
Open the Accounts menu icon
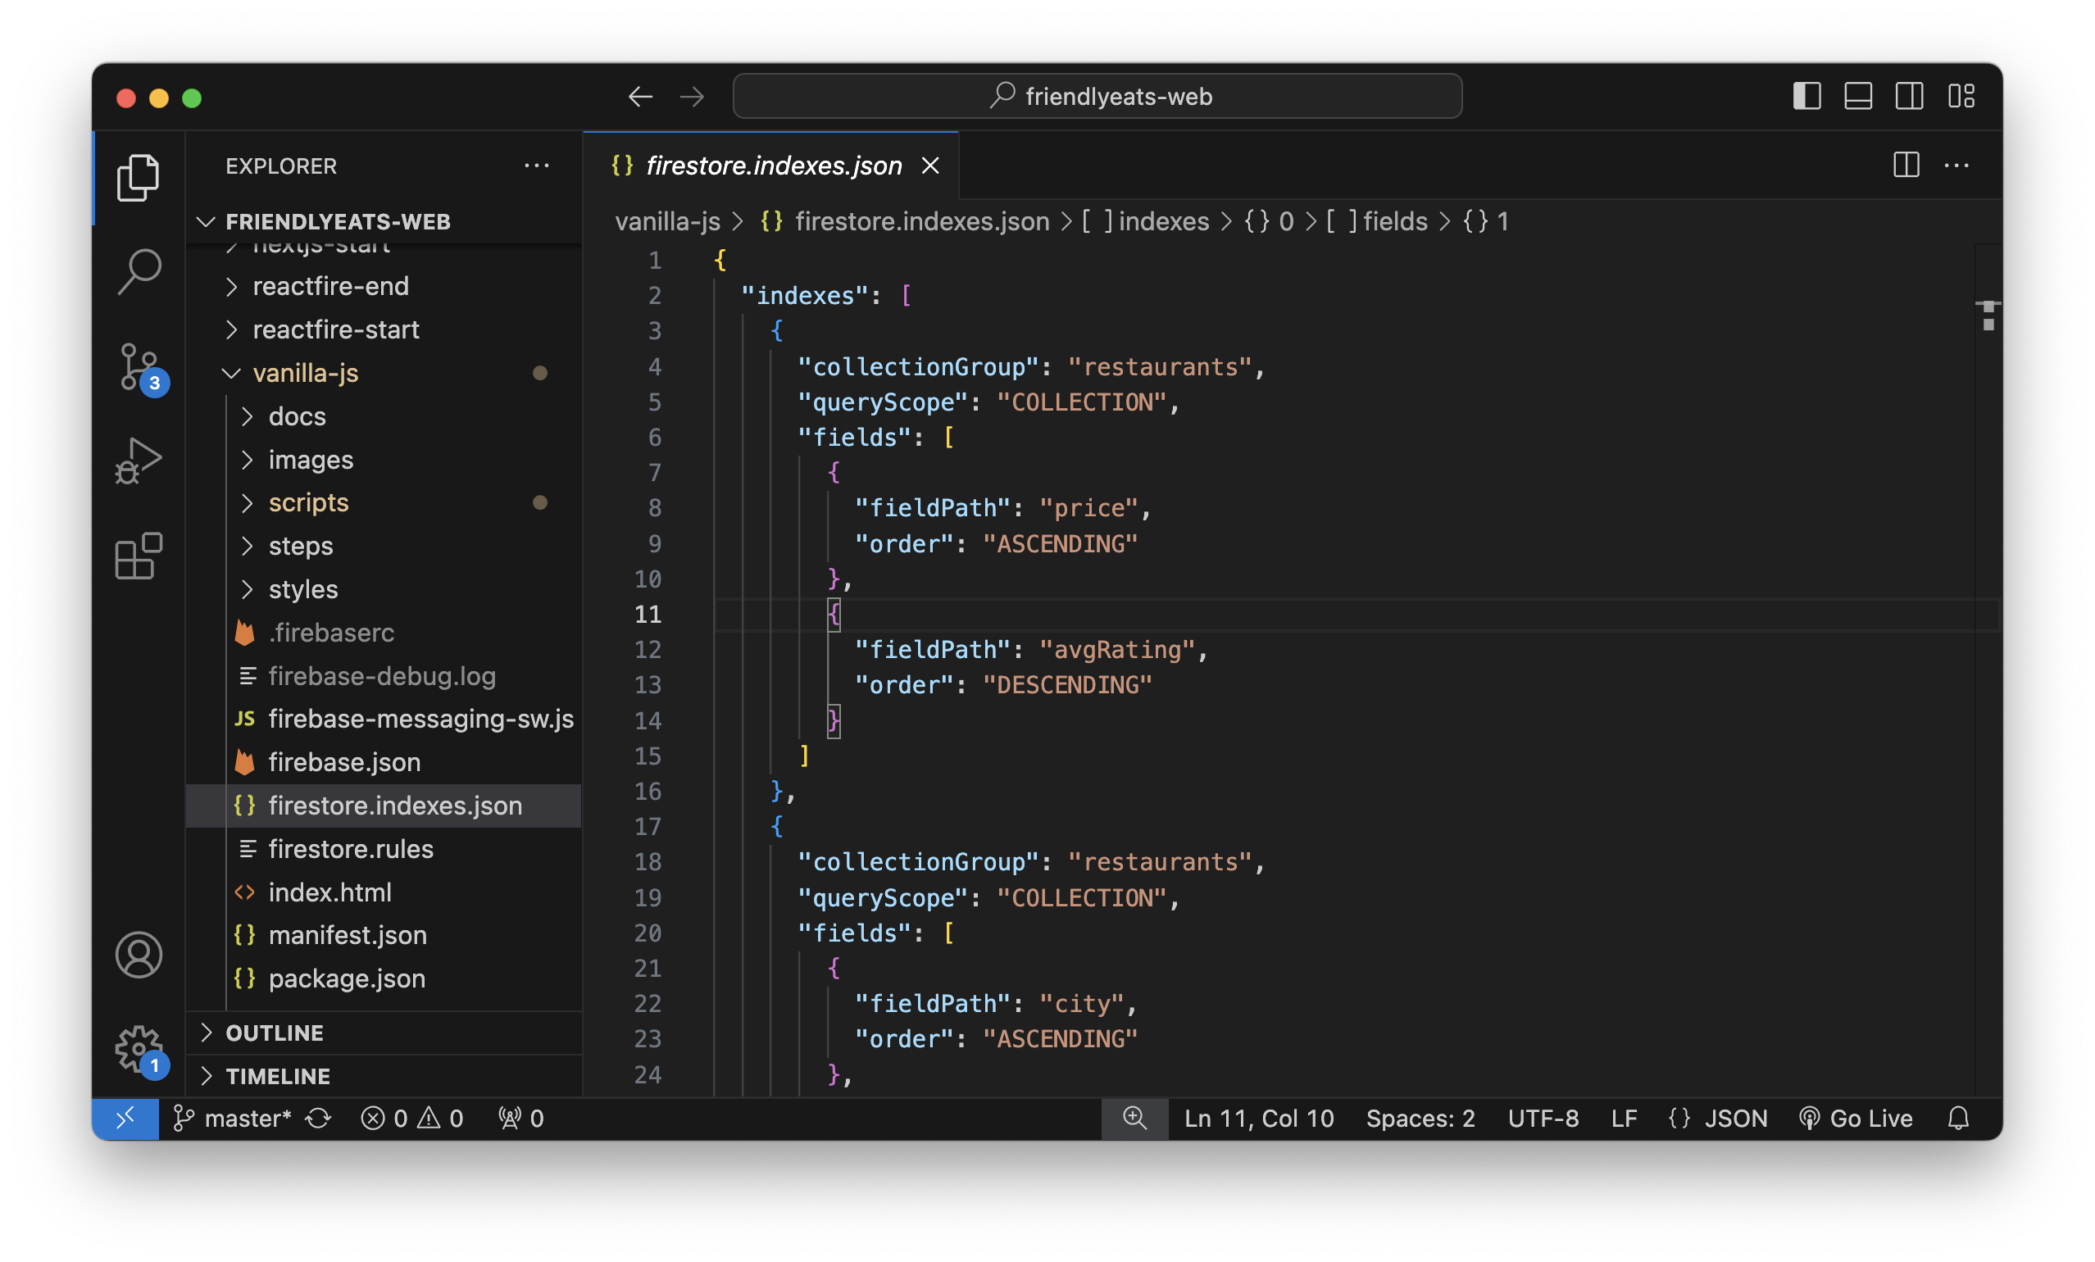point(139,955)
